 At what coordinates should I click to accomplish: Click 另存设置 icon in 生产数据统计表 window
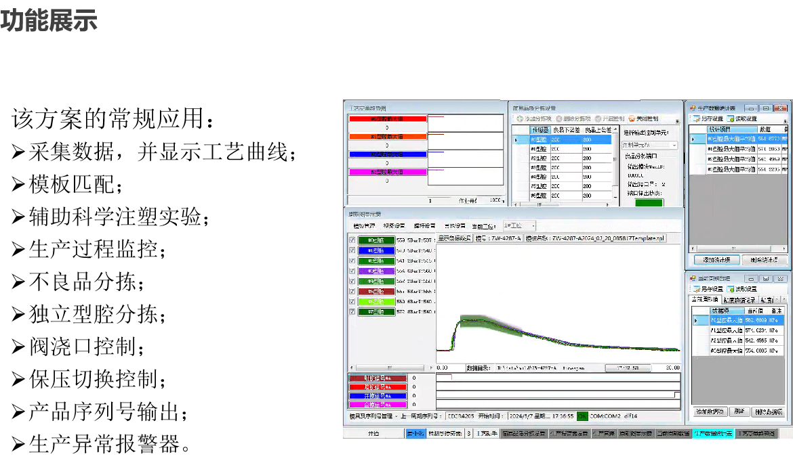696,118
